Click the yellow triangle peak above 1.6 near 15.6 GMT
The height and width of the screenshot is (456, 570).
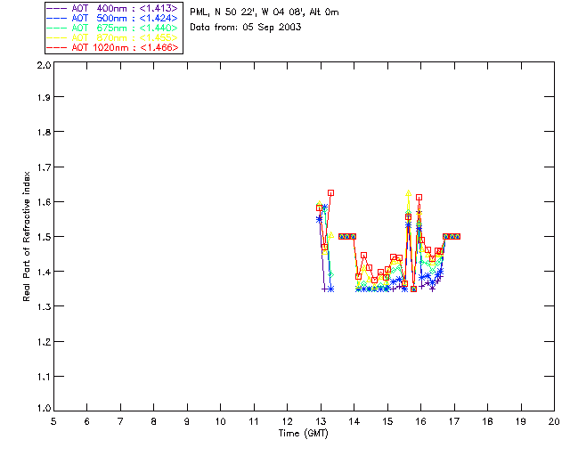click(408, 193)
